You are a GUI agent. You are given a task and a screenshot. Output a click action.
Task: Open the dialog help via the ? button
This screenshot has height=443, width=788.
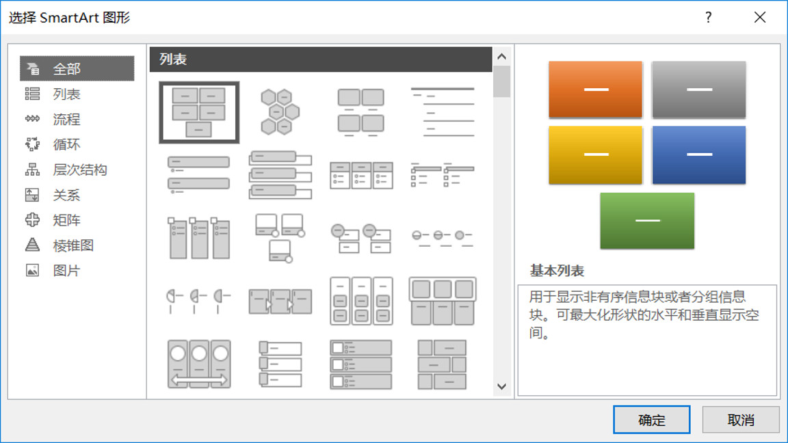pyautogui.click(x=709, y=17)
